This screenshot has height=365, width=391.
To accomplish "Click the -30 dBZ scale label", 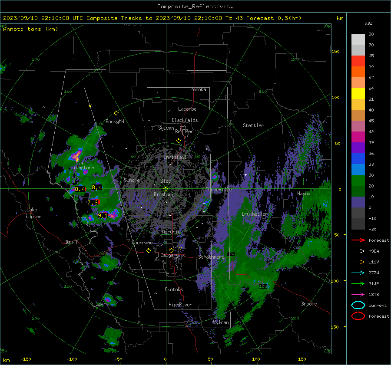I will [372, 229].
